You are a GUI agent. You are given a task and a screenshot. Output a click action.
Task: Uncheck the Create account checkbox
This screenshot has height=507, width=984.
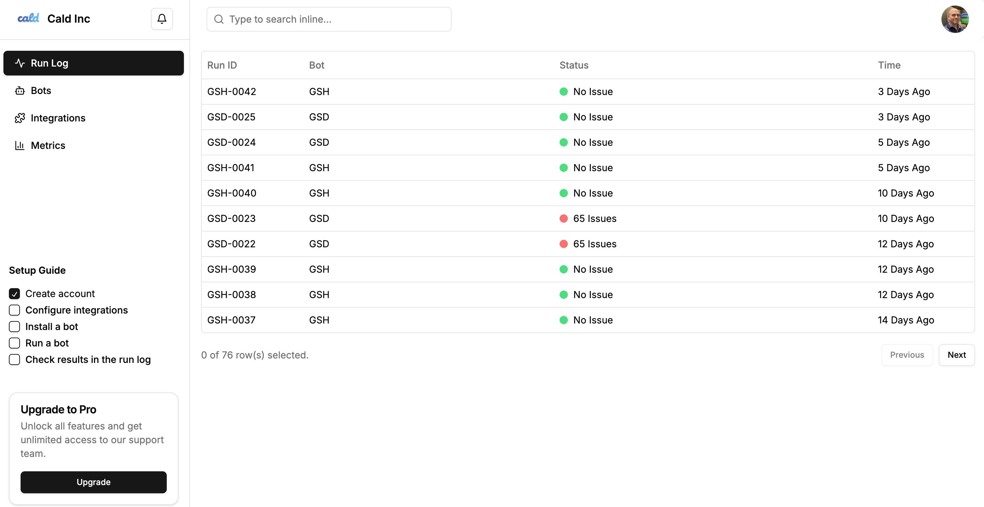coord(14,294)
